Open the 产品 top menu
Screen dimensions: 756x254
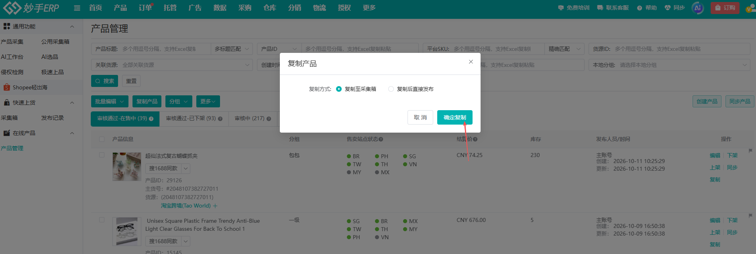pos(120,8)
